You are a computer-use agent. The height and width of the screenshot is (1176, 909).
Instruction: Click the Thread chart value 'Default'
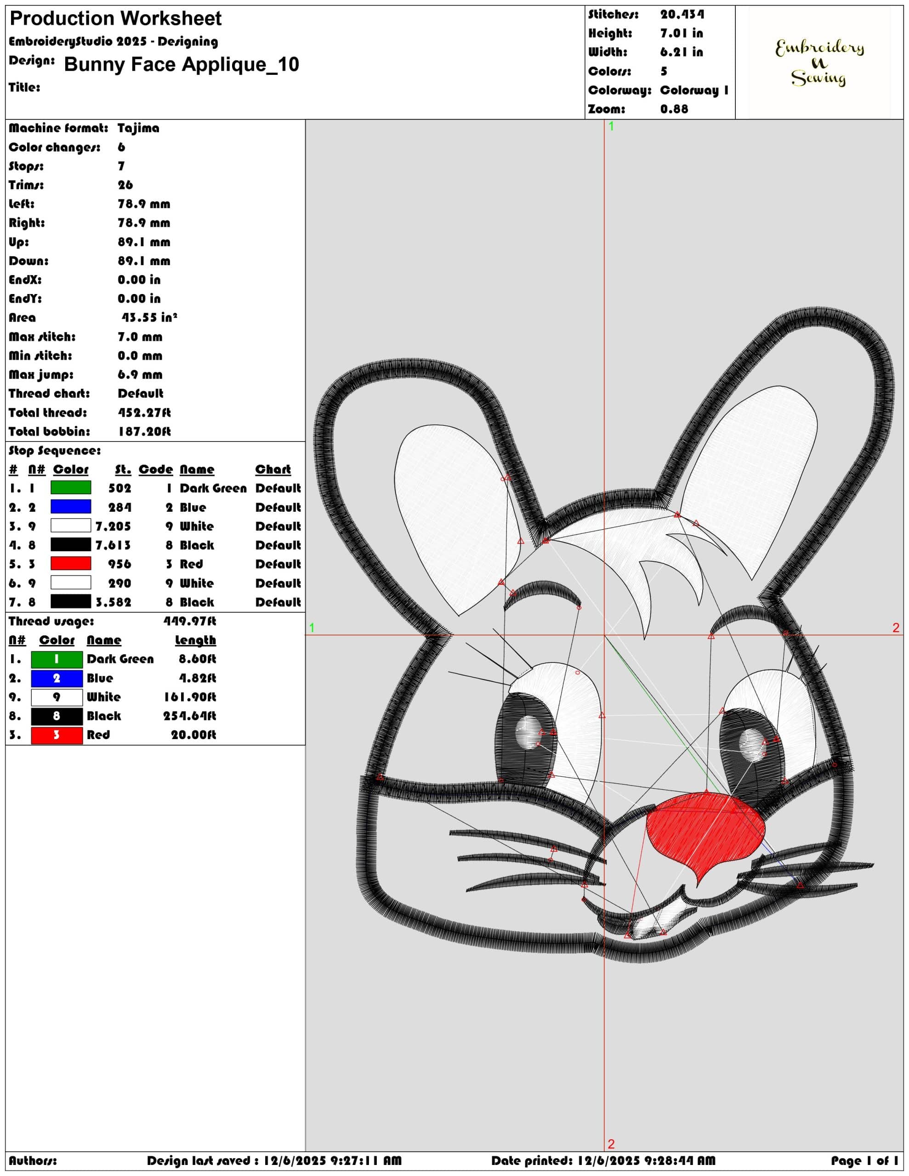coord(141,394)
